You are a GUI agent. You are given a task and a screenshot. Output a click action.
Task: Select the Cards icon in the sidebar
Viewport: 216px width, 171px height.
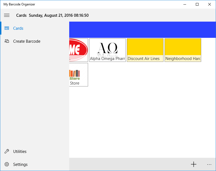coord(7,28)
